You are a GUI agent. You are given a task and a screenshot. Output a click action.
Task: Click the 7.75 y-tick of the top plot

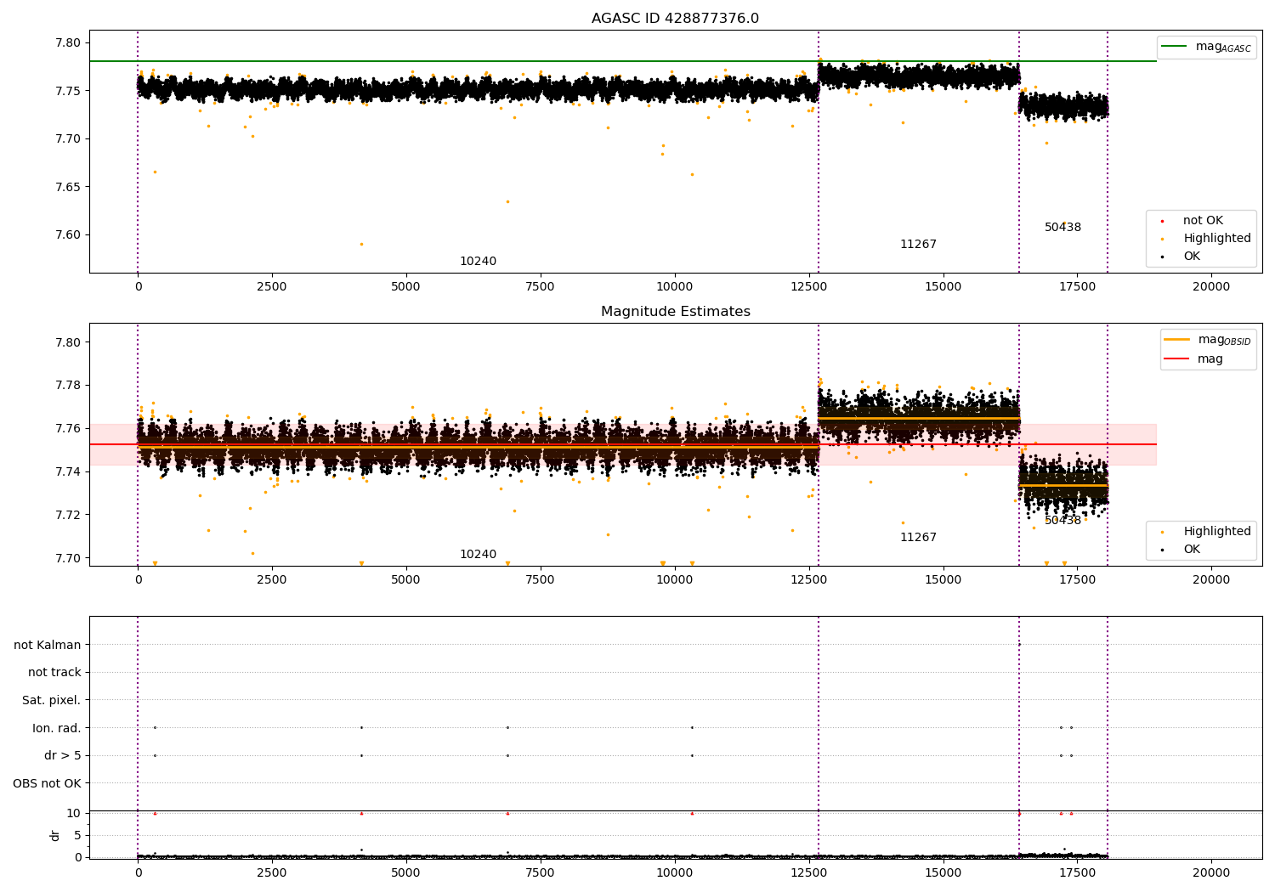68,91
